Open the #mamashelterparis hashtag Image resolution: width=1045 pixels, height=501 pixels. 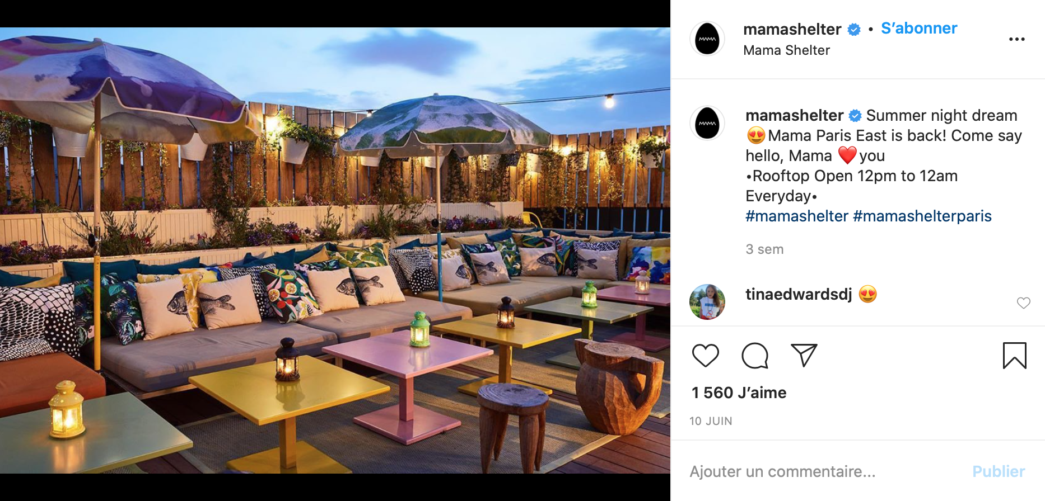coord(922,216)
